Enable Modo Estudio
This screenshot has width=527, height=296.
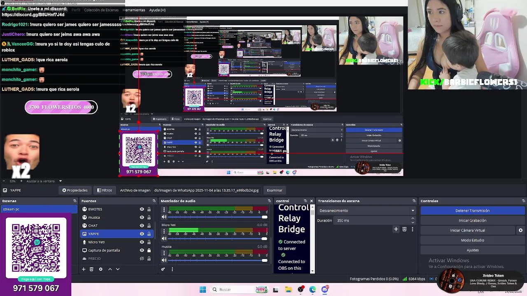point(472,240)
